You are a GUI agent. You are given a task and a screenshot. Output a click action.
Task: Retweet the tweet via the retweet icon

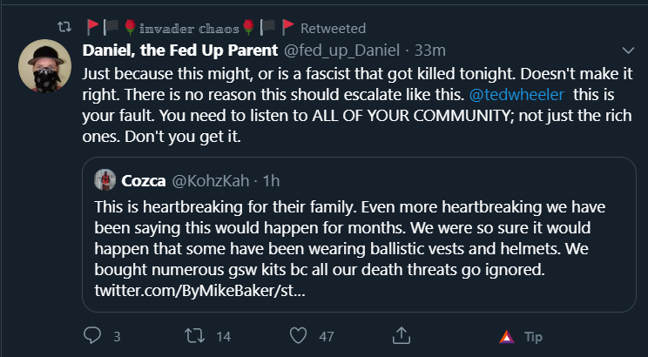click(194, 335)
